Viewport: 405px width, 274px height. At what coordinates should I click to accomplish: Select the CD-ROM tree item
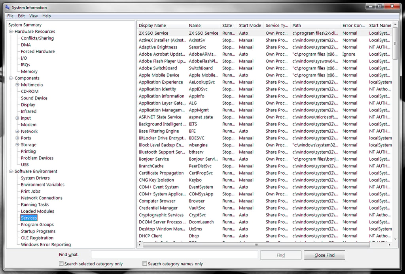pos(30,91)
